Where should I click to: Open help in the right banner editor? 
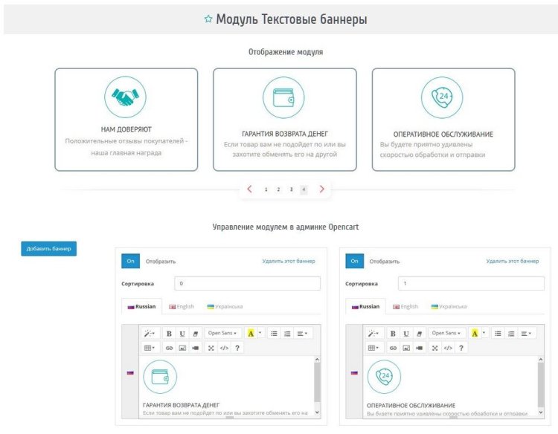click(x=461, y=348)
